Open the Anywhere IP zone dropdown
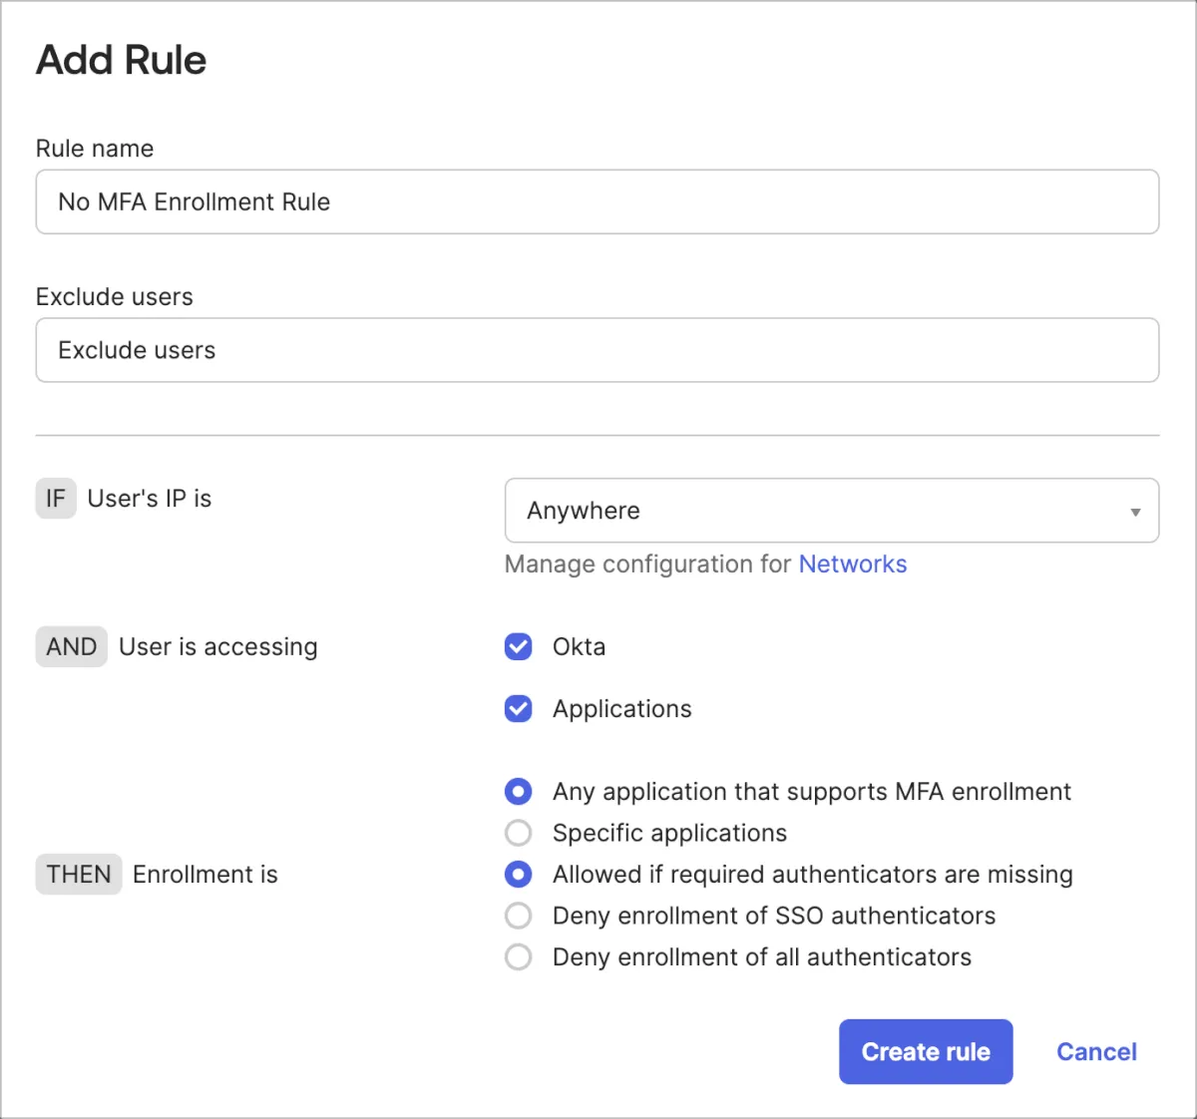The height and width of the screenshot is (1119, 1197). pos(831,511)
